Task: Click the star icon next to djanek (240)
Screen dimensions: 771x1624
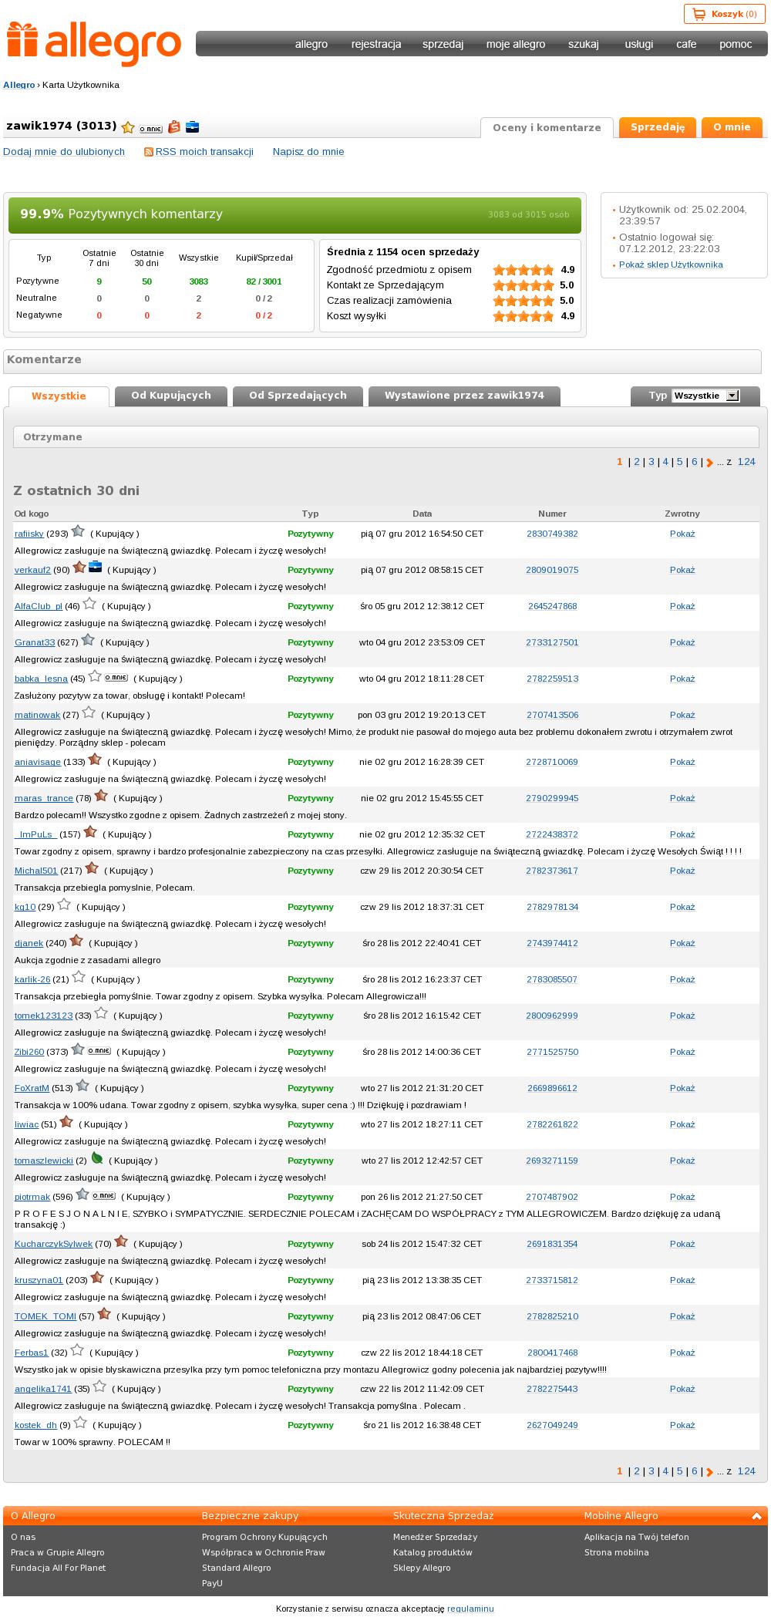Action: tap(76, 941)
